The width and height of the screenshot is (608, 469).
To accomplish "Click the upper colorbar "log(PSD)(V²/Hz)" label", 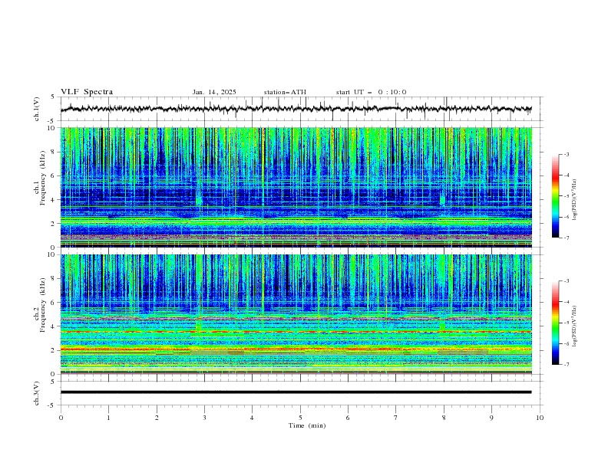I will tap(574, 200).
